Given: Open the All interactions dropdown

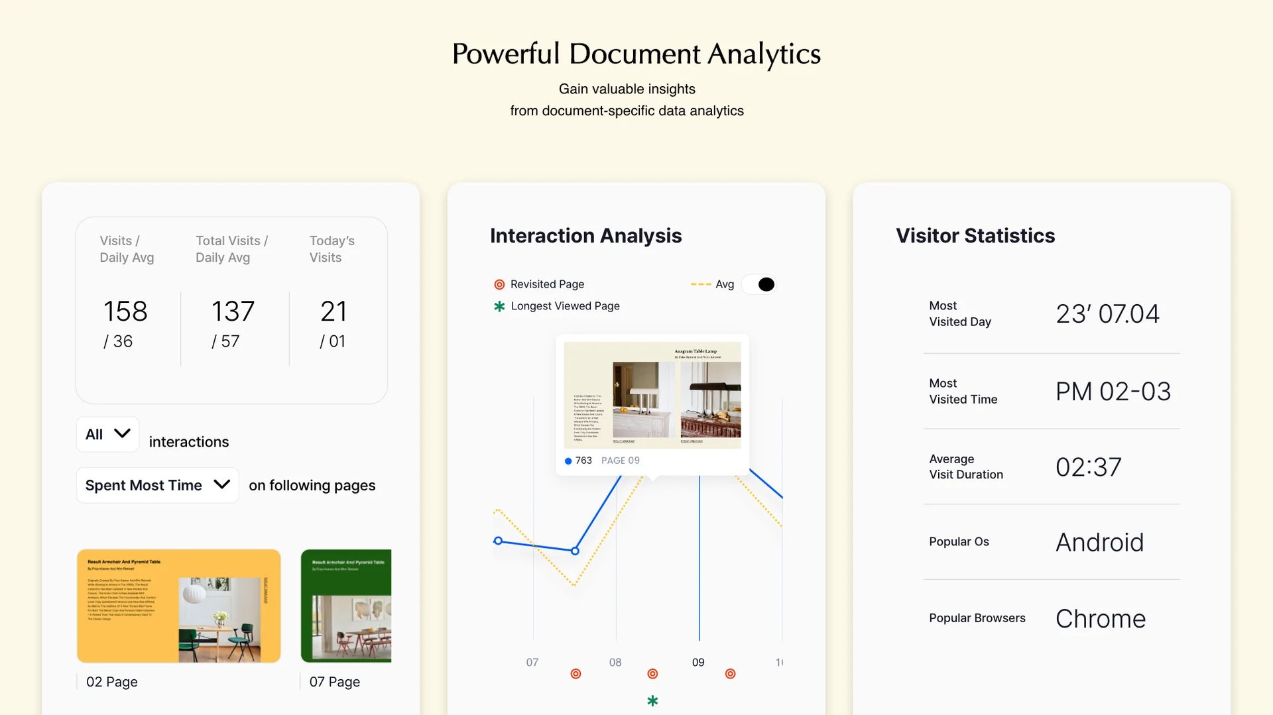Looking at the screenshot, I should (107, 435).
